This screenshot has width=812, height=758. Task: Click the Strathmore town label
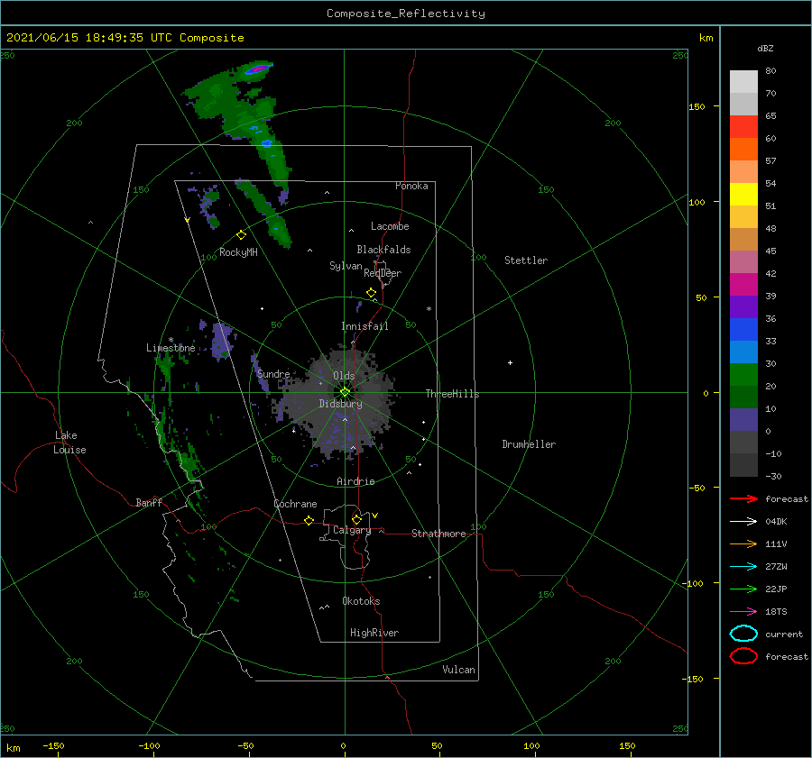pyautogui.click(x=438, y=534)
